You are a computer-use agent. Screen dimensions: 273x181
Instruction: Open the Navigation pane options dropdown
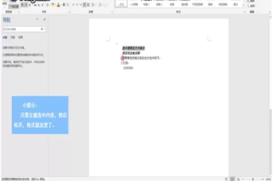(37, 19)
